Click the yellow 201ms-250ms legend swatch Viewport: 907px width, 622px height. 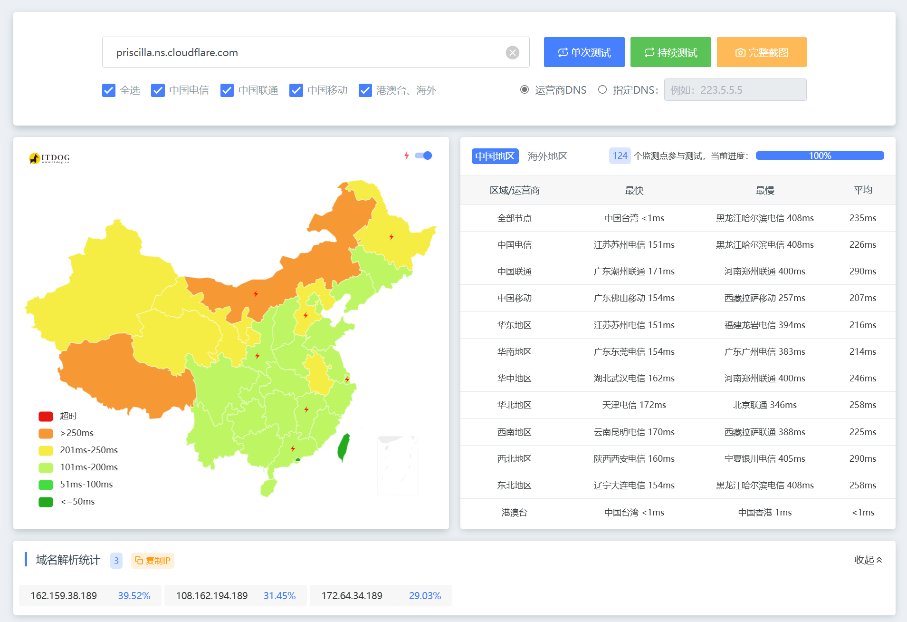(x=46, y=450)
